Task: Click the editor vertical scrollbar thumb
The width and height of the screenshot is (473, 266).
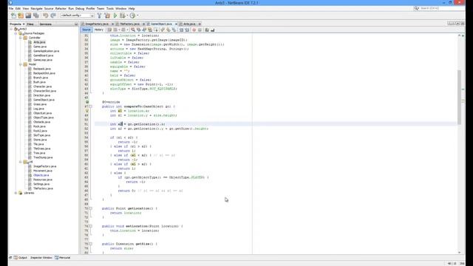Action: click(x=459, y=97)
